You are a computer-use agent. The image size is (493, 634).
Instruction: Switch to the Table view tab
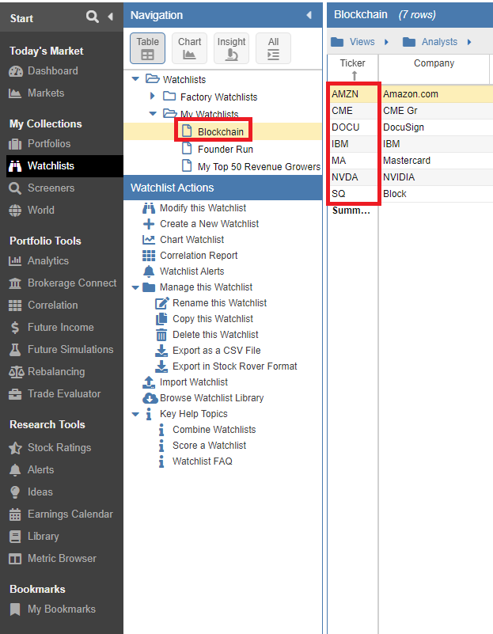pyautogui.click(x=147, y=48)
